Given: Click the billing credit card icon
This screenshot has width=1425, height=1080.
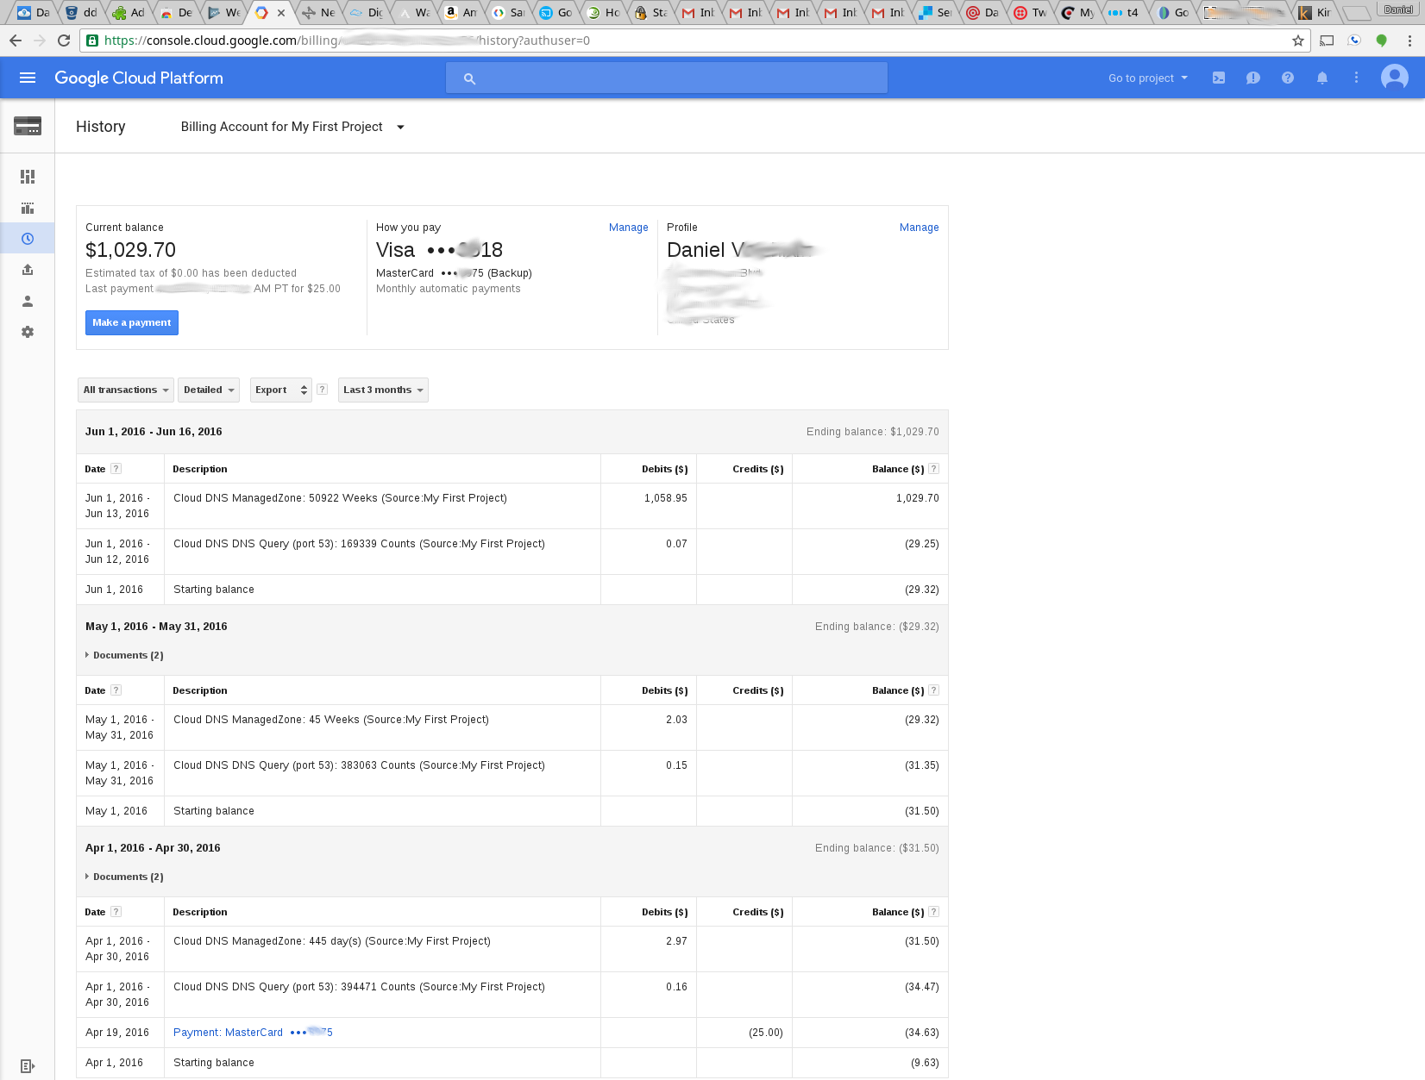Looking at the screenshot, I should point(28,126).
